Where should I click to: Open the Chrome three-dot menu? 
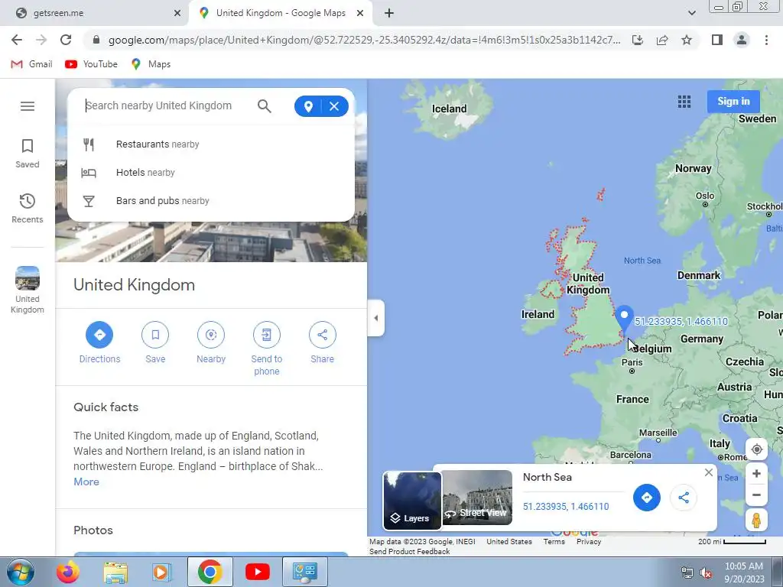click(x=766, y=40)
